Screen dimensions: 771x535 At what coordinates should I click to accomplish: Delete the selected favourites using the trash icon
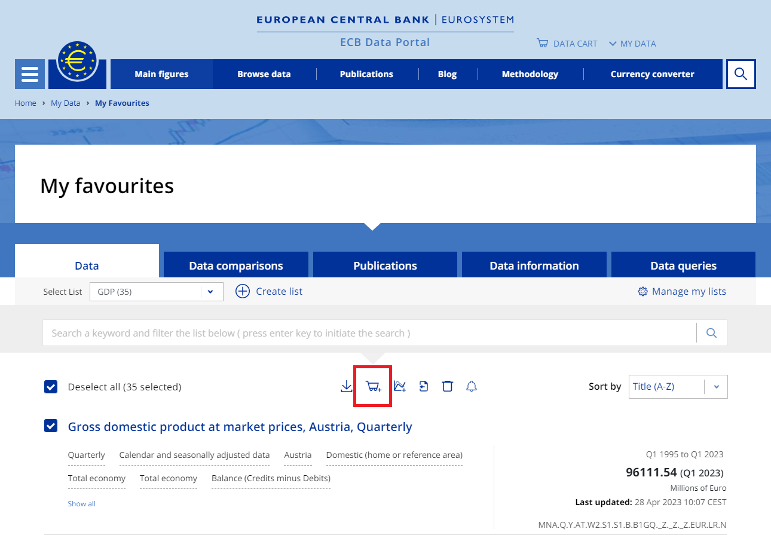click(447, 386)
